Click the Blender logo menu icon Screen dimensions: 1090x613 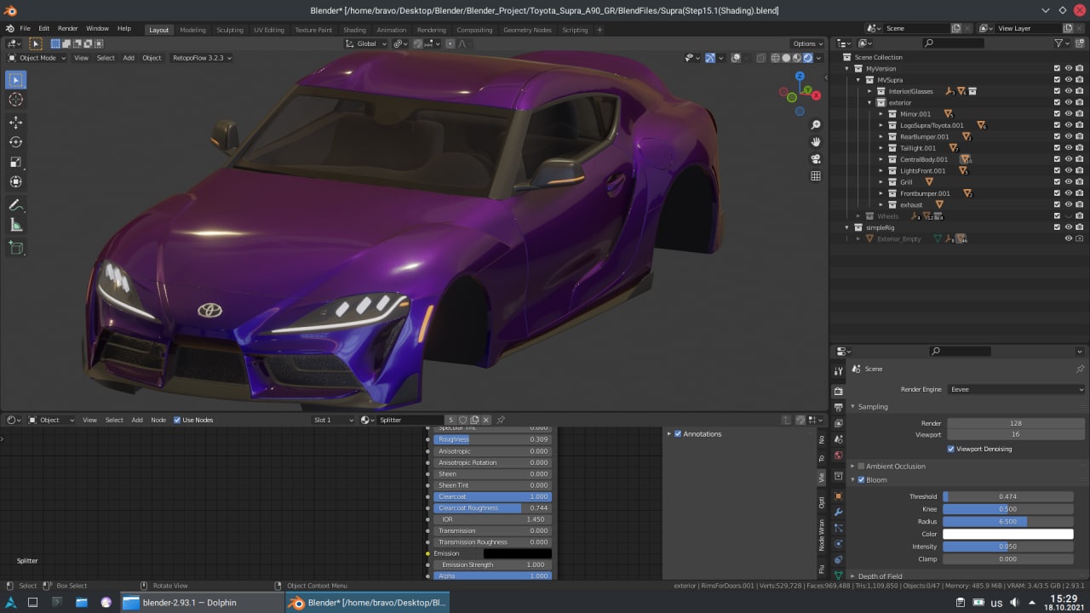(10, 28)
